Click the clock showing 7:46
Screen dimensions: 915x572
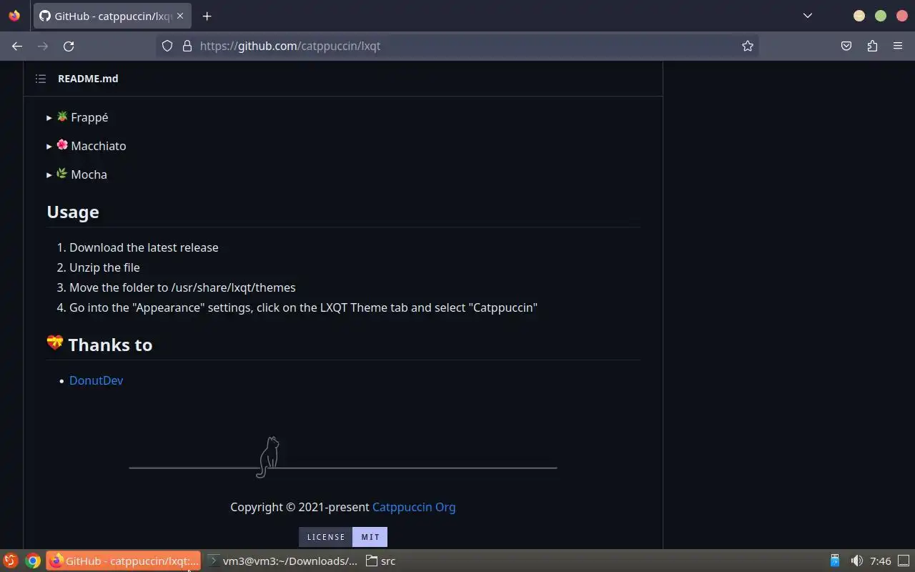tap(881, 561)
